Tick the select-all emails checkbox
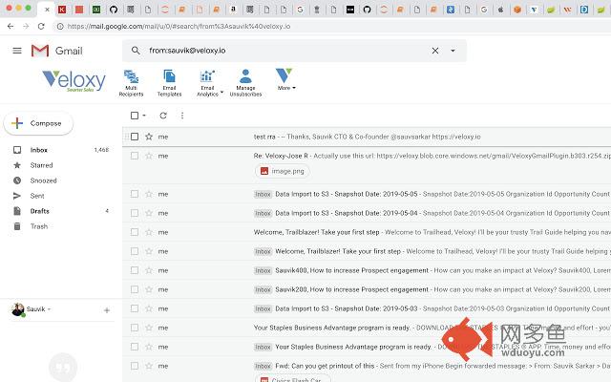Screen dimensions: 611x382 pos(135,116)
